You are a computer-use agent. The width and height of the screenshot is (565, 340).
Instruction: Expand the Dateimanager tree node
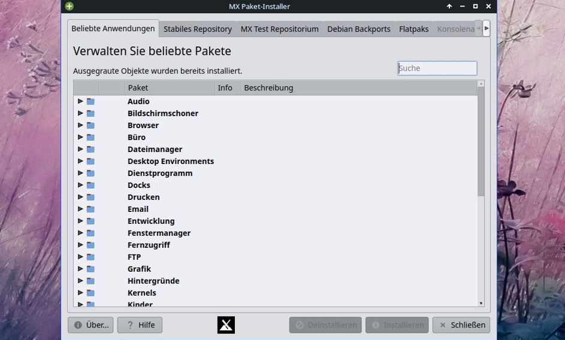80,149
